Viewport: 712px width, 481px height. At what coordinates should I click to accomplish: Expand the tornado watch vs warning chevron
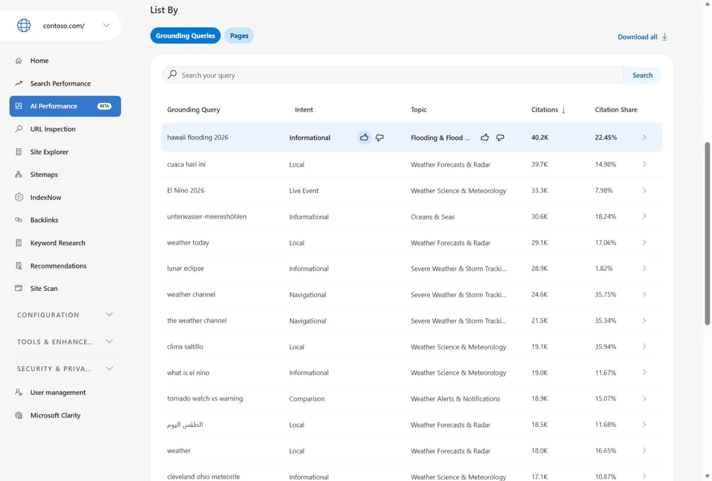click(644, 399)
